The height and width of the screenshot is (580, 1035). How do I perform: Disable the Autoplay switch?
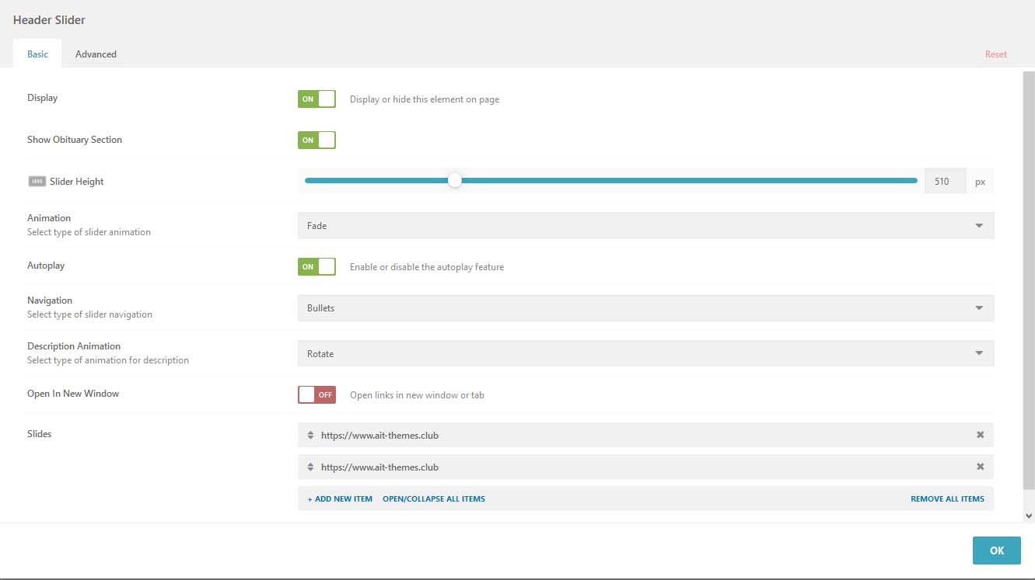pos(316,266)
